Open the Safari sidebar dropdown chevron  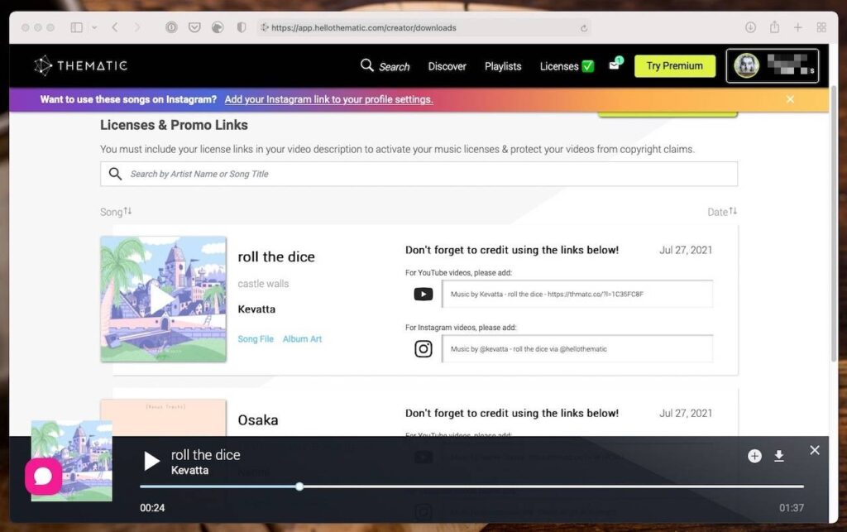click(x=94, y=27)
